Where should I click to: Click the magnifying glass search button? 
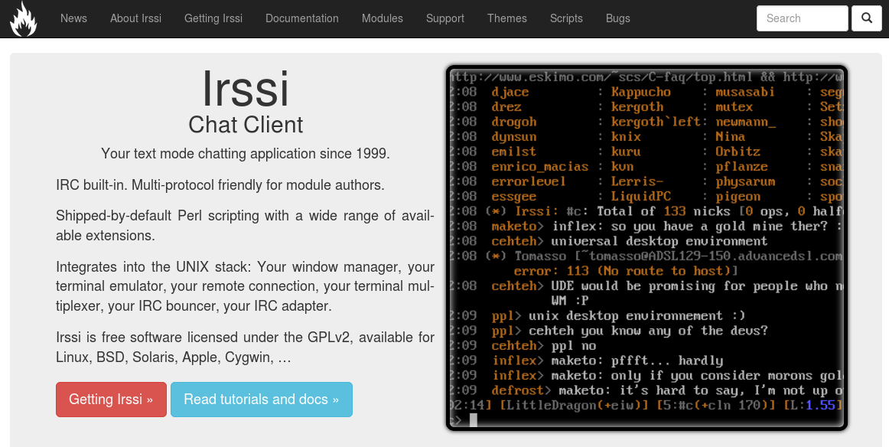(x=866, y=18)
